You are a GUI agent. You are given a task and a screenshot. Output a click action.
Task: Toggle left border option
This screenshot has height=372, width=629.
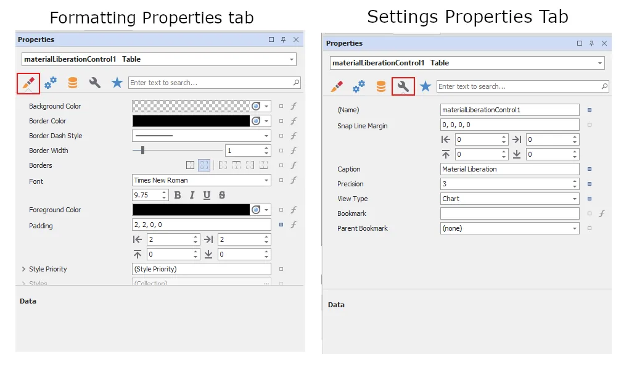coord(223,165)
